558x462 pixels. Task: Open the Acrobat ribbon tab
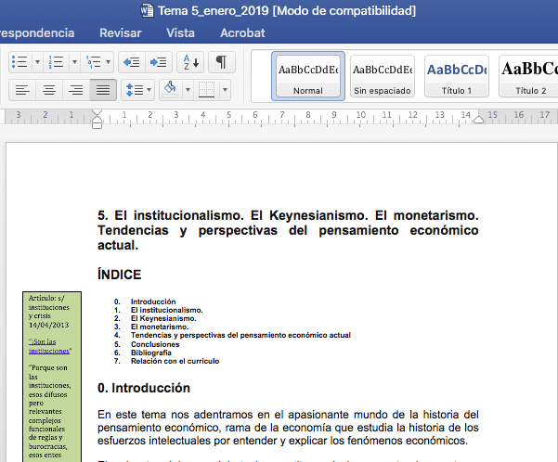pyautogui.click(x=242, y=33)
